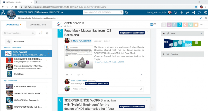Open the 3DEXPERIENCE compass
This screenshot has width=208, height=111.
click(x=11, y=15)
